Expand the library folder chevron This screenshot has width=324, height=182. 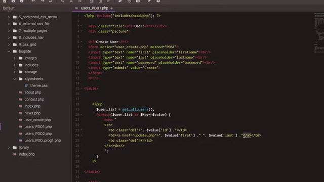[9, 147]
